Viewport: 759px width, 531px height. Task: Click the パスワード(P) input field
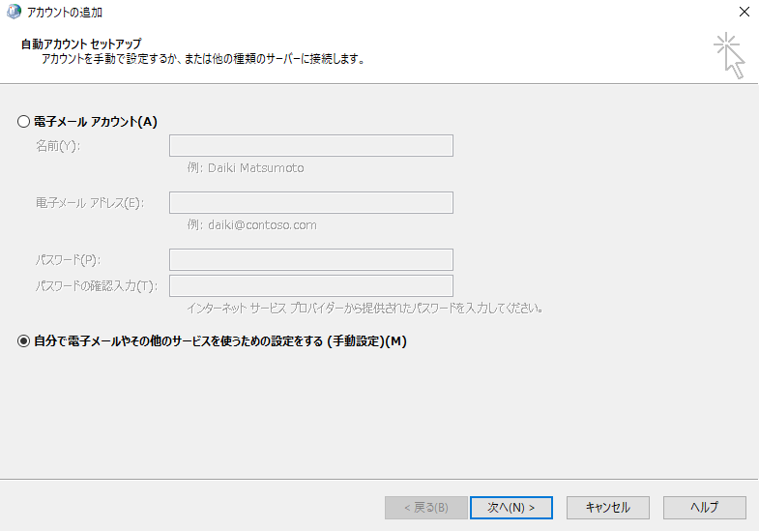(310, 259)
